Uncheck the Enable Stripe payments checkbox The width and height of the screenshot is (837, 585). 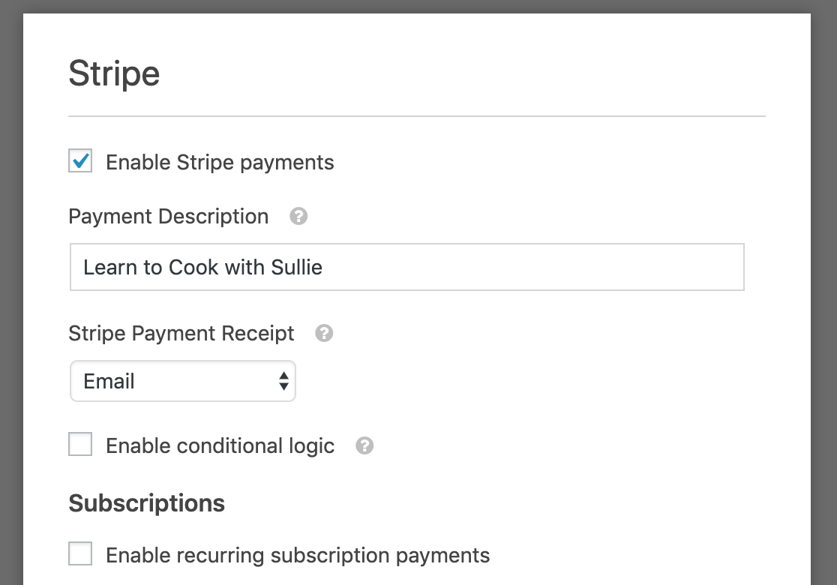(80, 161)
